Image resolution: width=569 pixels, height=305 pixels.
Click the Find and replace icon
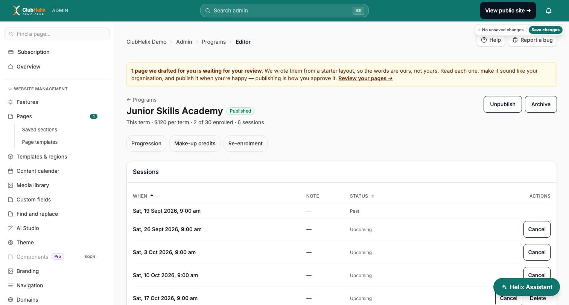11,214
